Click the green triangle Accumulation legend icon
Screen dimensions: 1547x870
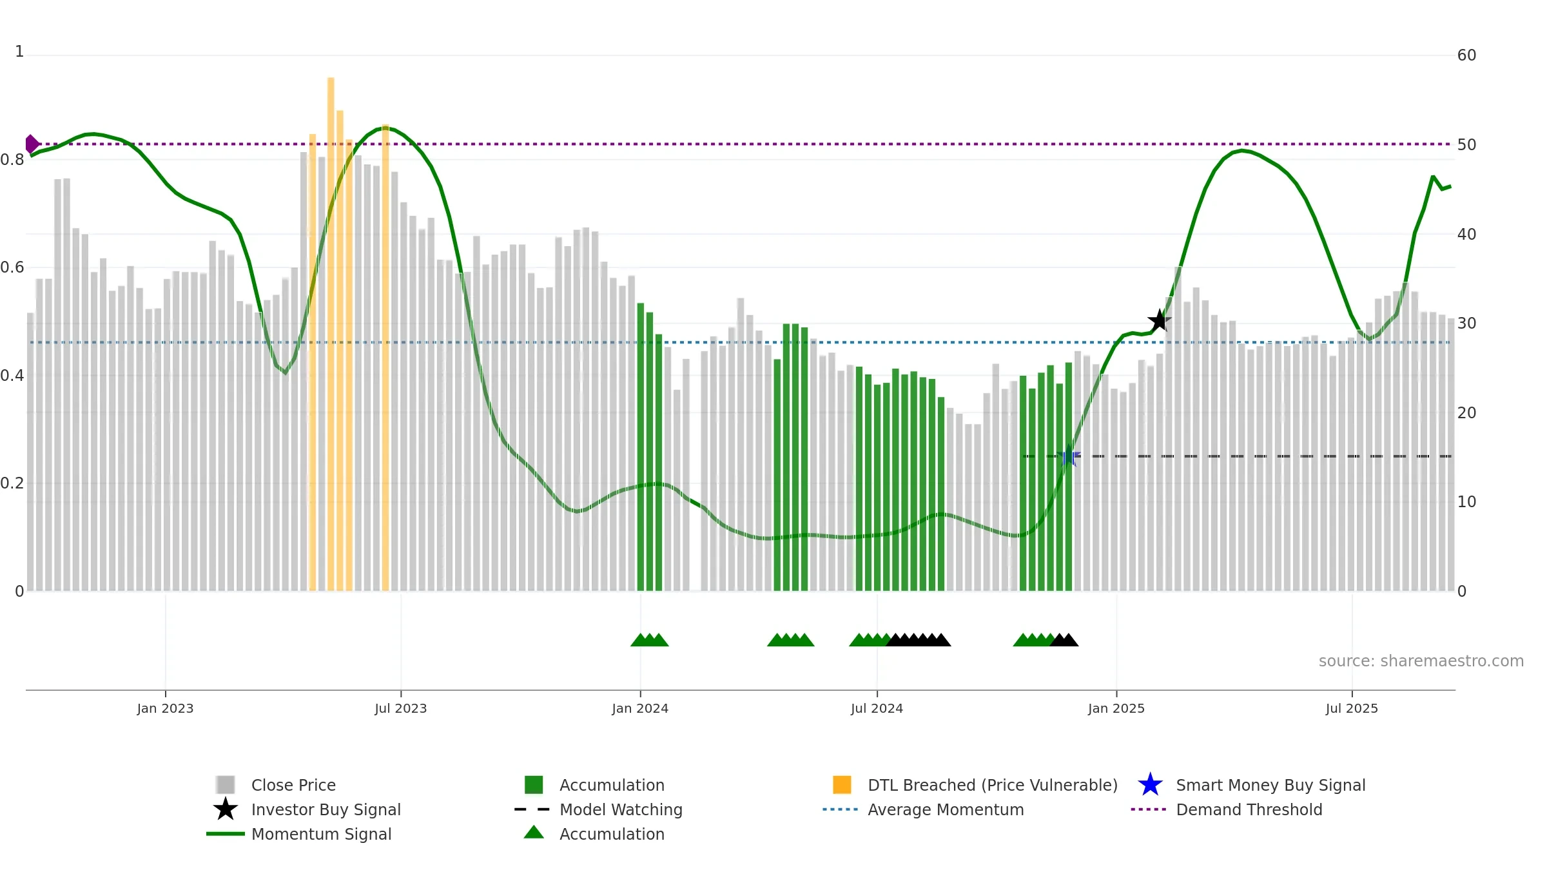534,832
